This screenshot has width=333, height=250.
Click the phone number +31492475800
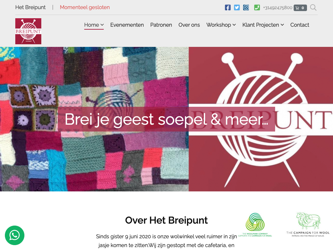click(278, 8)
